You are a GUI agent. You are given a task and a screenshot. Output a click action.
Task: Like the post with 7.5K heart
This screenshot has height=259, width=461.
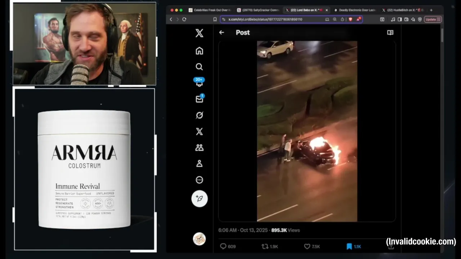click(307, 246)
